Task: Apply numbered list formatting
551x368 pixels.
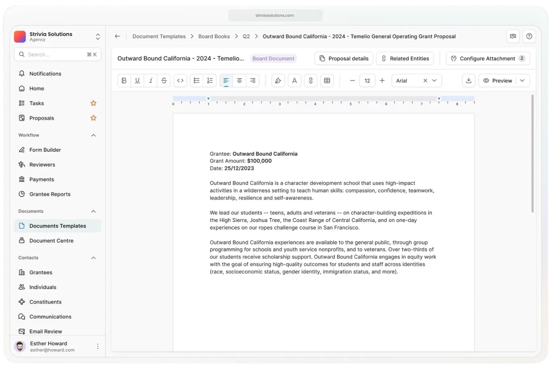Action: click(210, 81)
